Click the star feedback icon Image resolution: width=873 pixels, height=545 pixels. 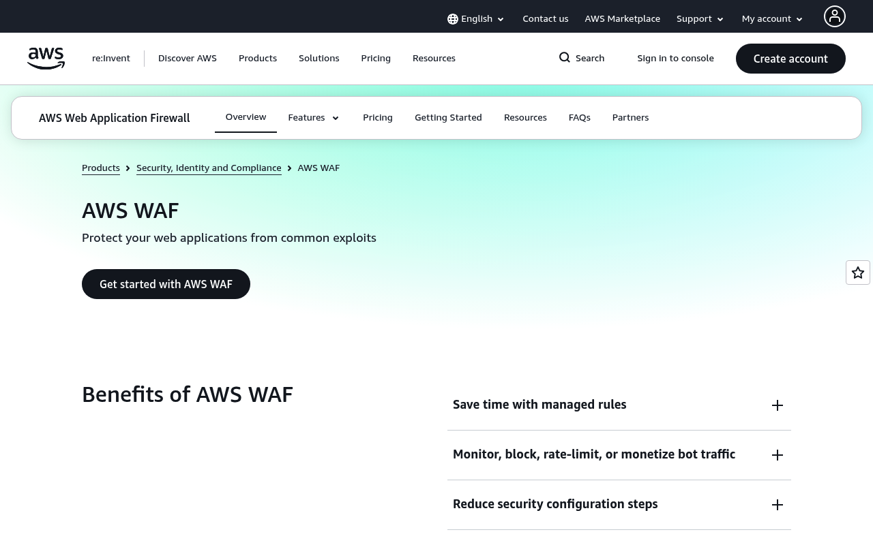coord(858,272)
